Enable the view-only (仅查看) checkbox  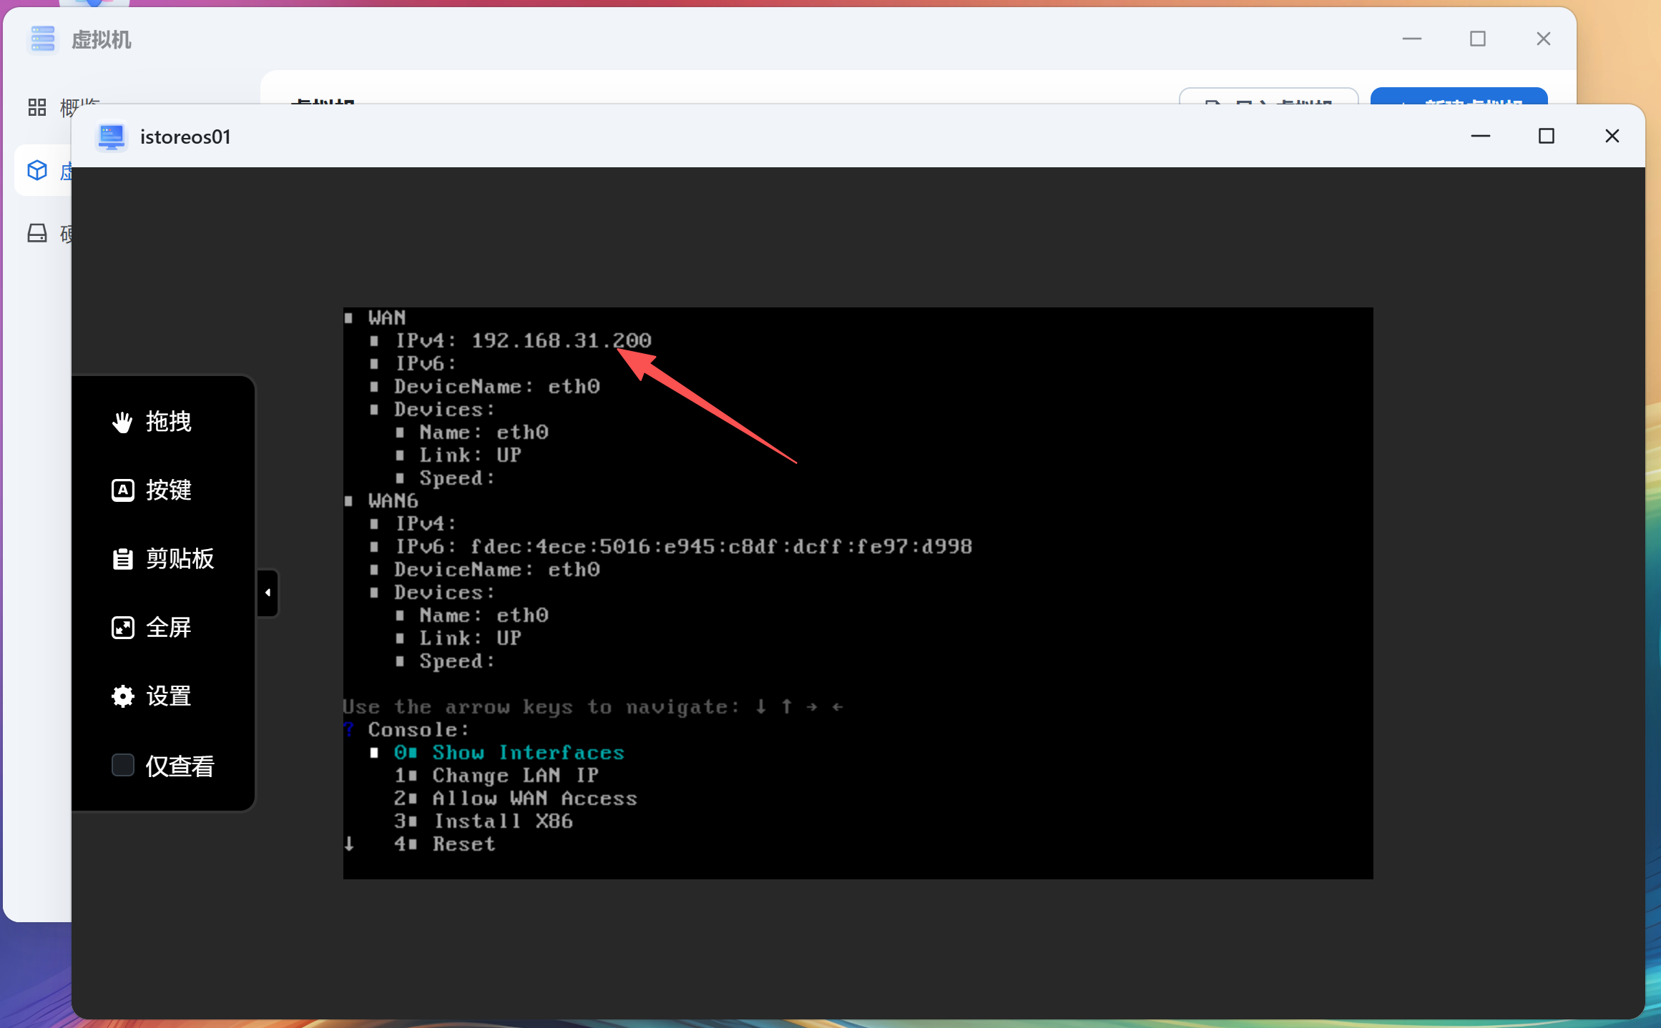(123, 766)
